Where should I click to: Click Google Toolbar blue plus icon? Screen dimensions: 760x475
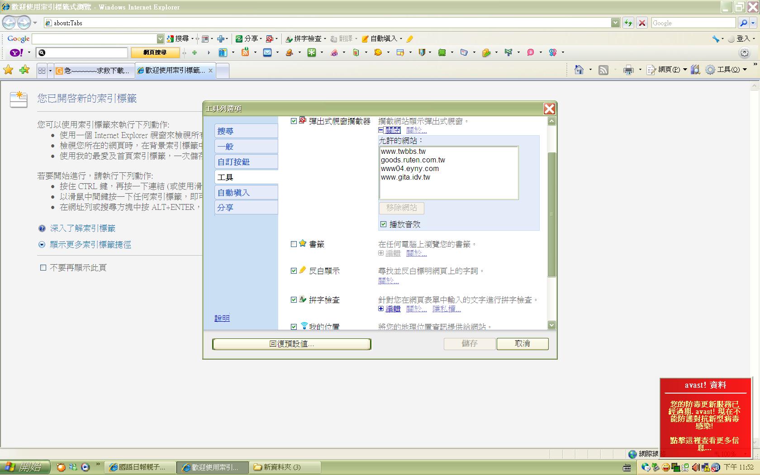221,39
